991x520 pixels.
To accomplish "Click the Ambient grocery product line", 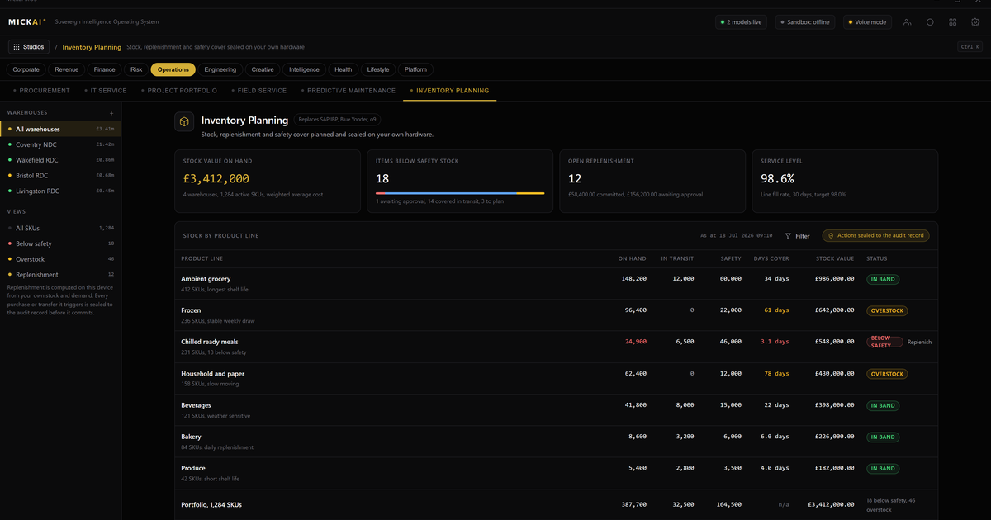I will (x=206, y=279).
